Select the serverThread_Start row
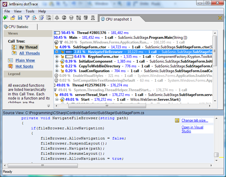 point(133,94)
